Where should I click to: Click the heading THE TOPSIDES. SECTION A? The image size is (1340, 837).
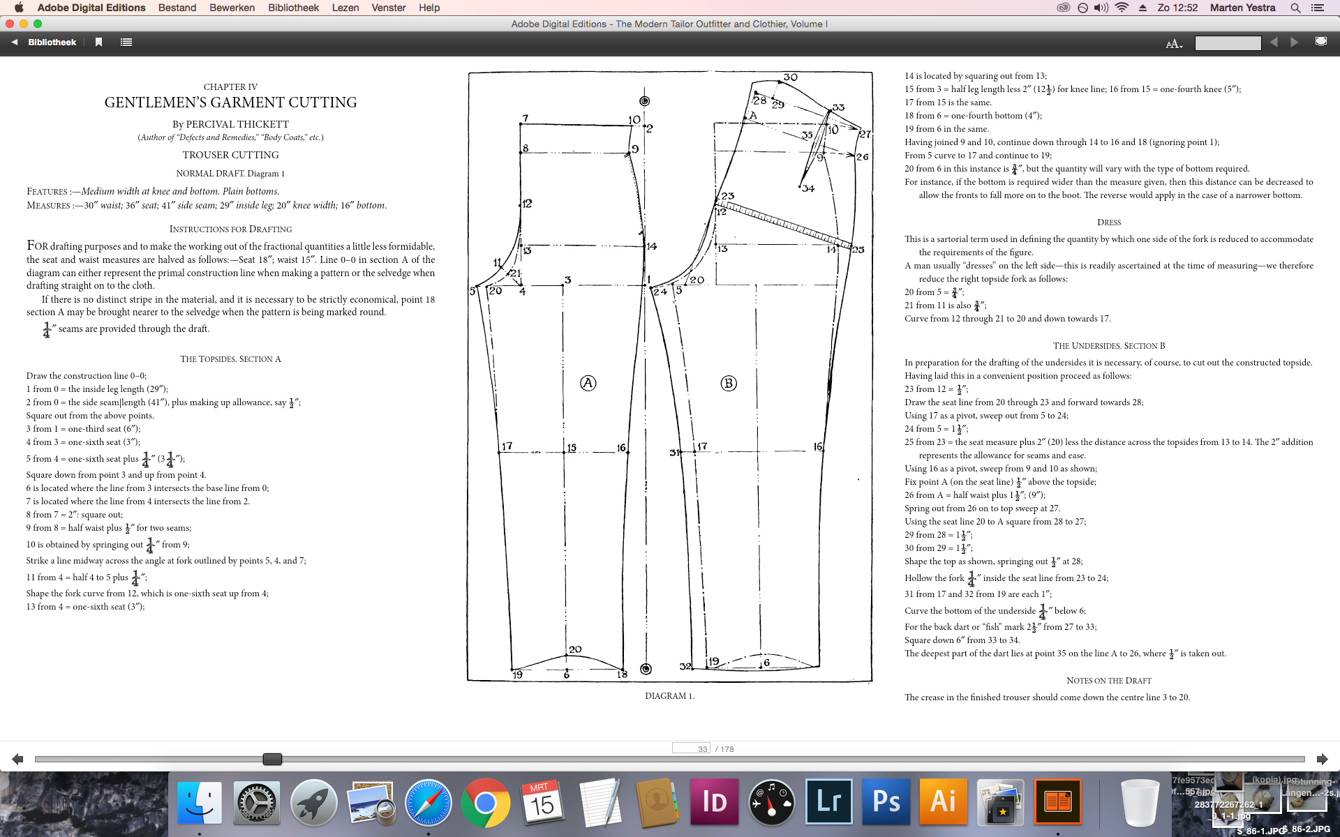coord(230,359)
